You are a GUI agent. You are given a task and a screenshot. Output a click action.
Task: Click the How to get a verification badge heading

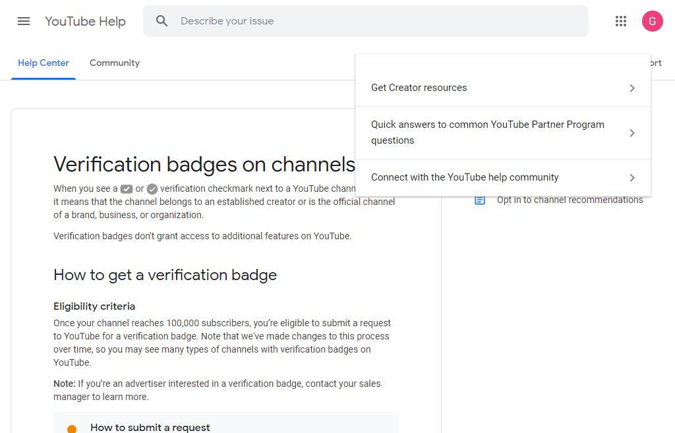(165, 275)
